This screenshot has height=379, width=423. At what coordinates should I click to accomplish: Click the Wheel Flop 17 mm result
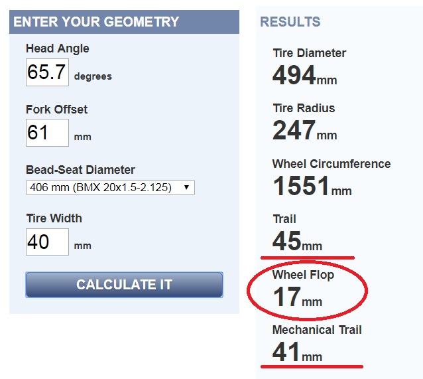tap(297, 297)
